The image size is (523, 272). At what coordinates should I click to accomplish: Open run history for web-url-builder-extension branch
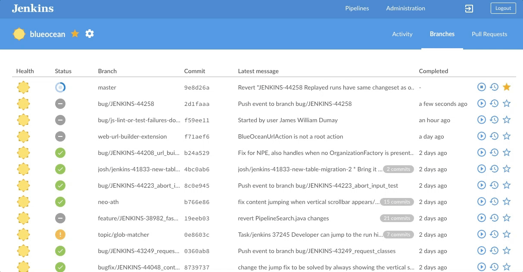[x=494, y=136]
